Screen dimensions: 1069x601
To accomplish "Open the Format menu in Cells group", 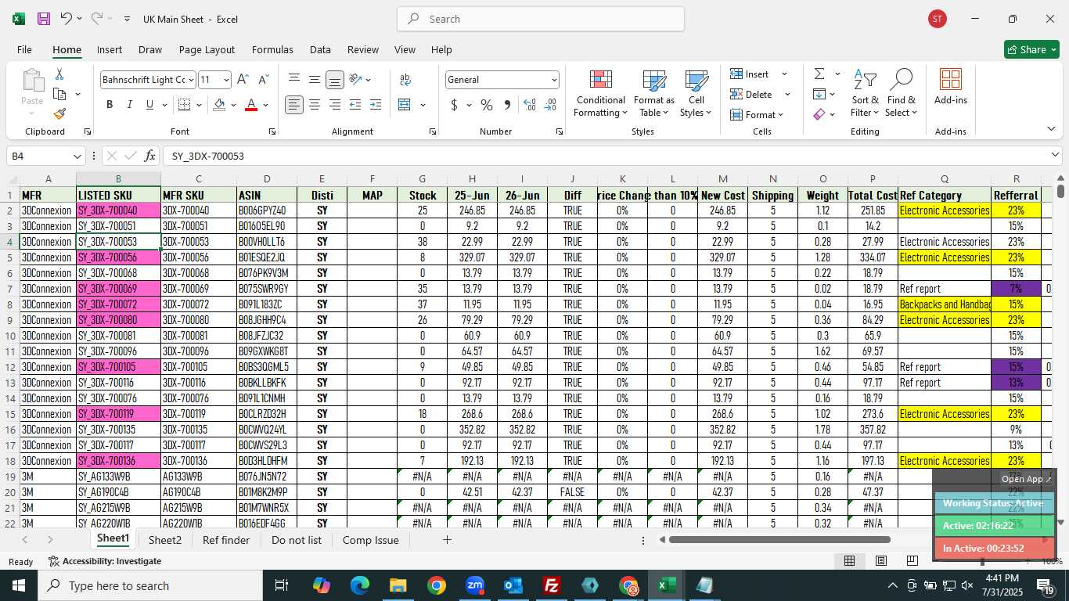I will tap(757, 115).
